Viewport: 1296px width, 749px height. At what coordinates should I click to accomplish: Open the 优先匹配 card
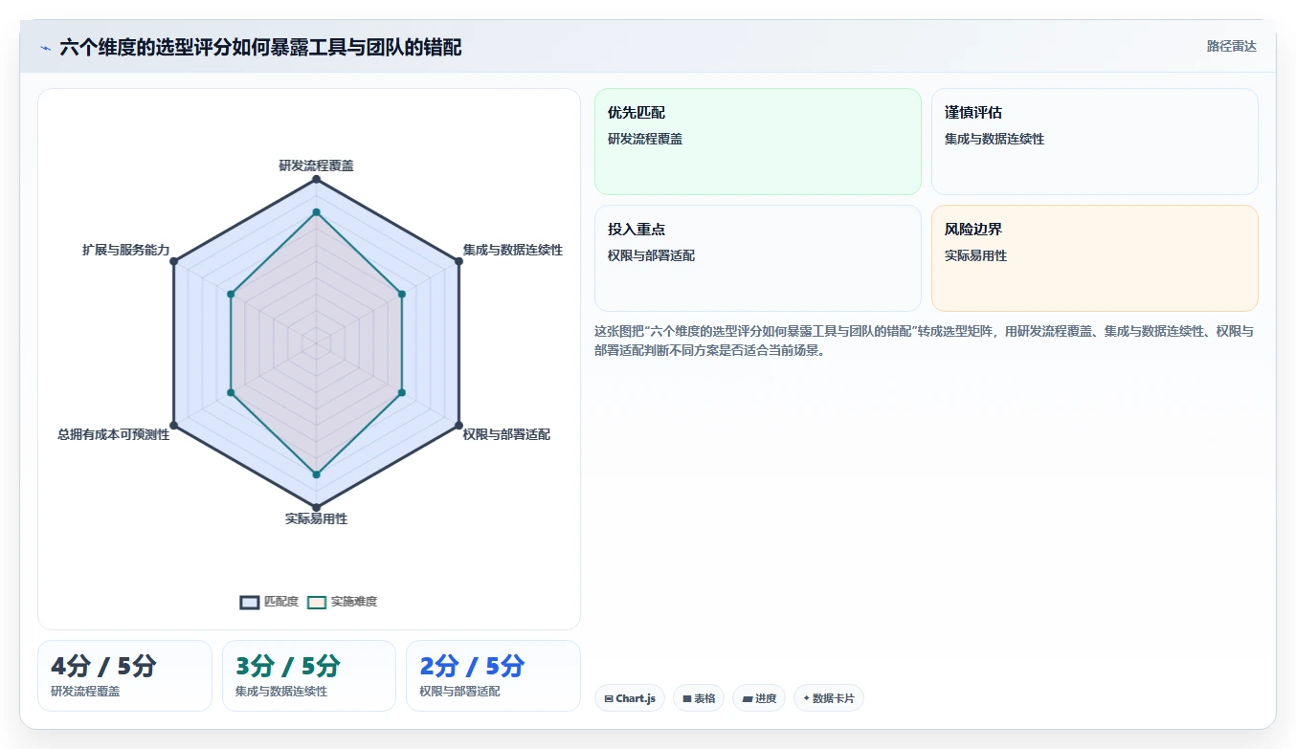(x=758, y=142)
